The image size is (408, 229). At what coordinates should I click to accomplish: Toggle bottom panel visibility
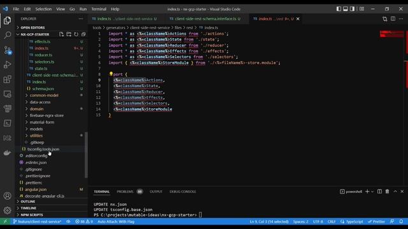point(346,9)
